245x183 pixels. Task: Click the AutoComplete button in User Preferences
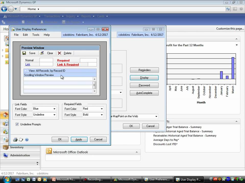[x=144, y=93]
